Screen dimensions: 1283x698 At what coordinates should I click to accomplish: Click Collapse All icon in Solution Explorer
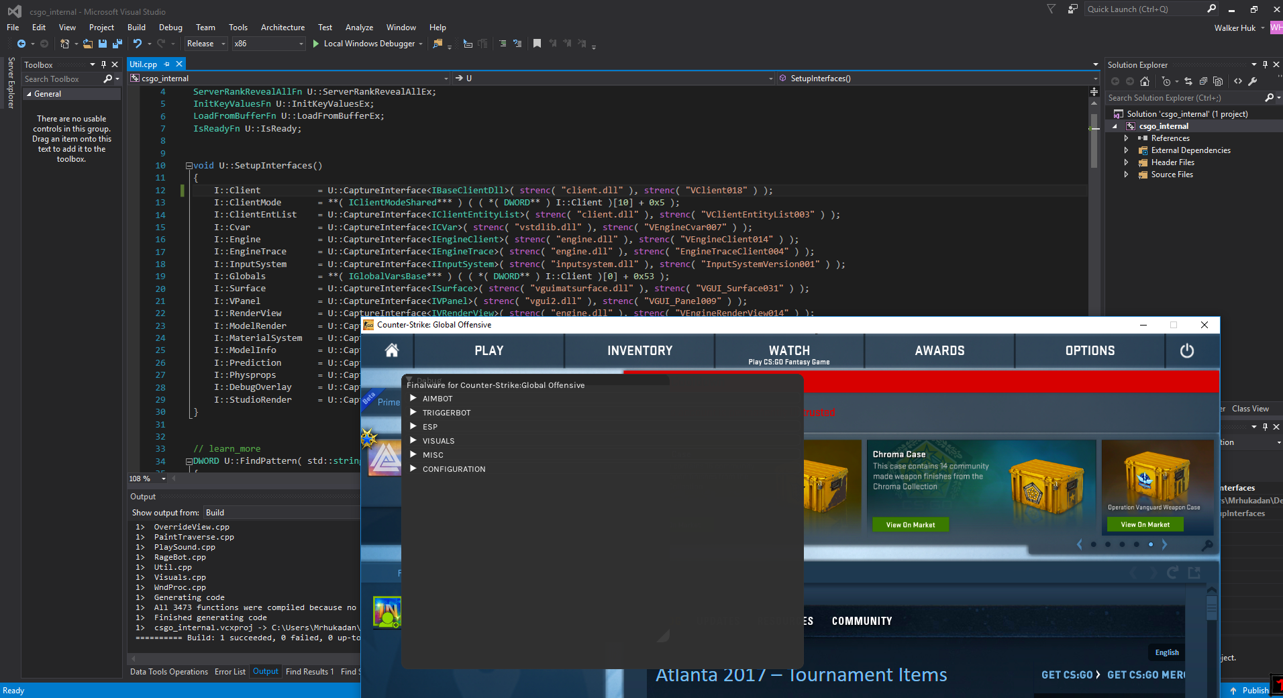click(x=1203, y=81)
